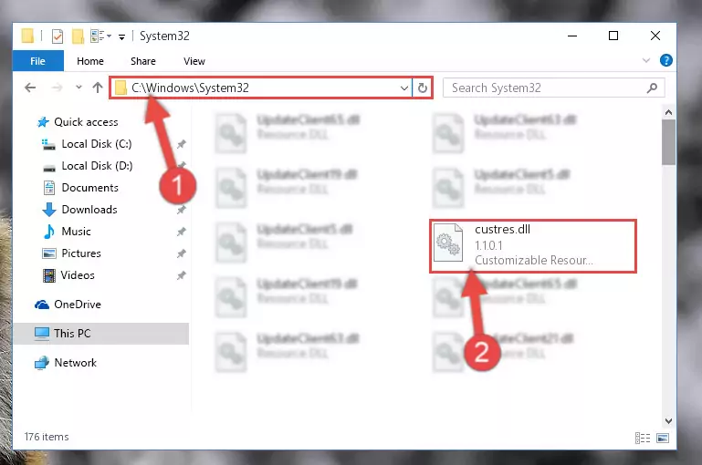
Task: Click the pin icon next to Pictures
Action: [x=181, y=253]
